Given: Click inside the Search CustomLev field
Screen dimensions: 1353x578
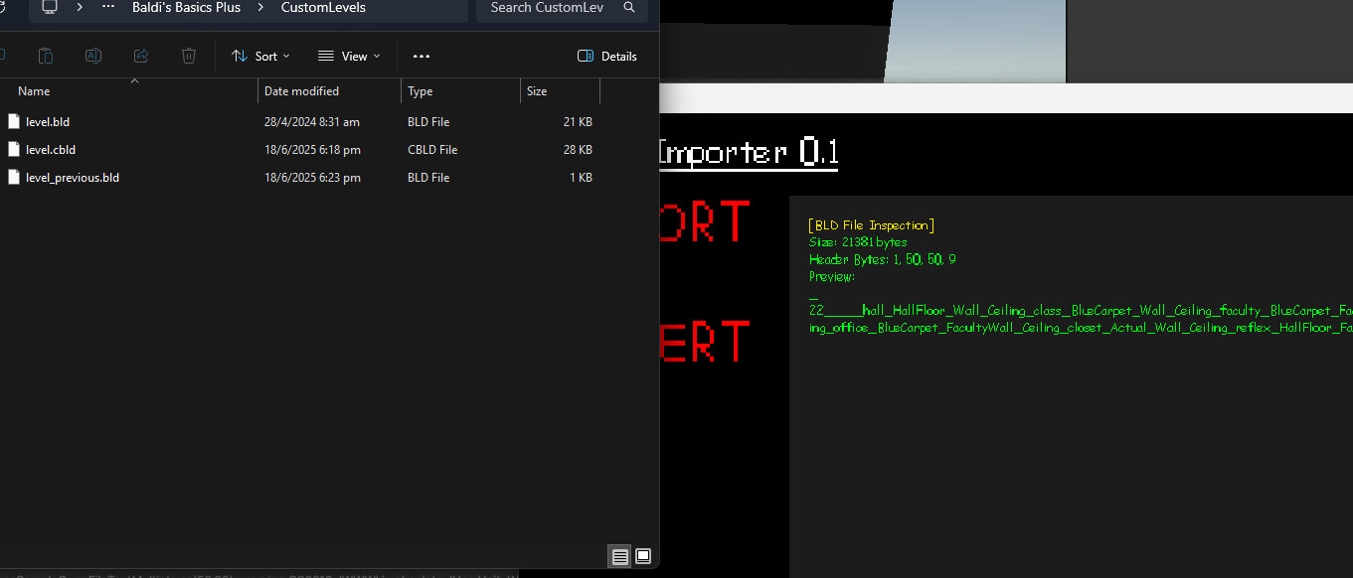Looking at the screenshot, I should (x=547, y=8).
